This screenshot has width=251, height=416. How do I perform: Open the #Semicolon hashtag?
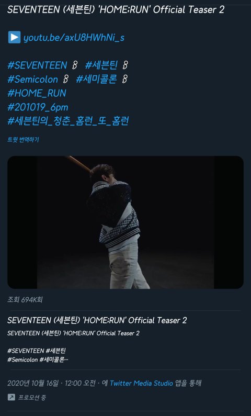tap(33, 80)
